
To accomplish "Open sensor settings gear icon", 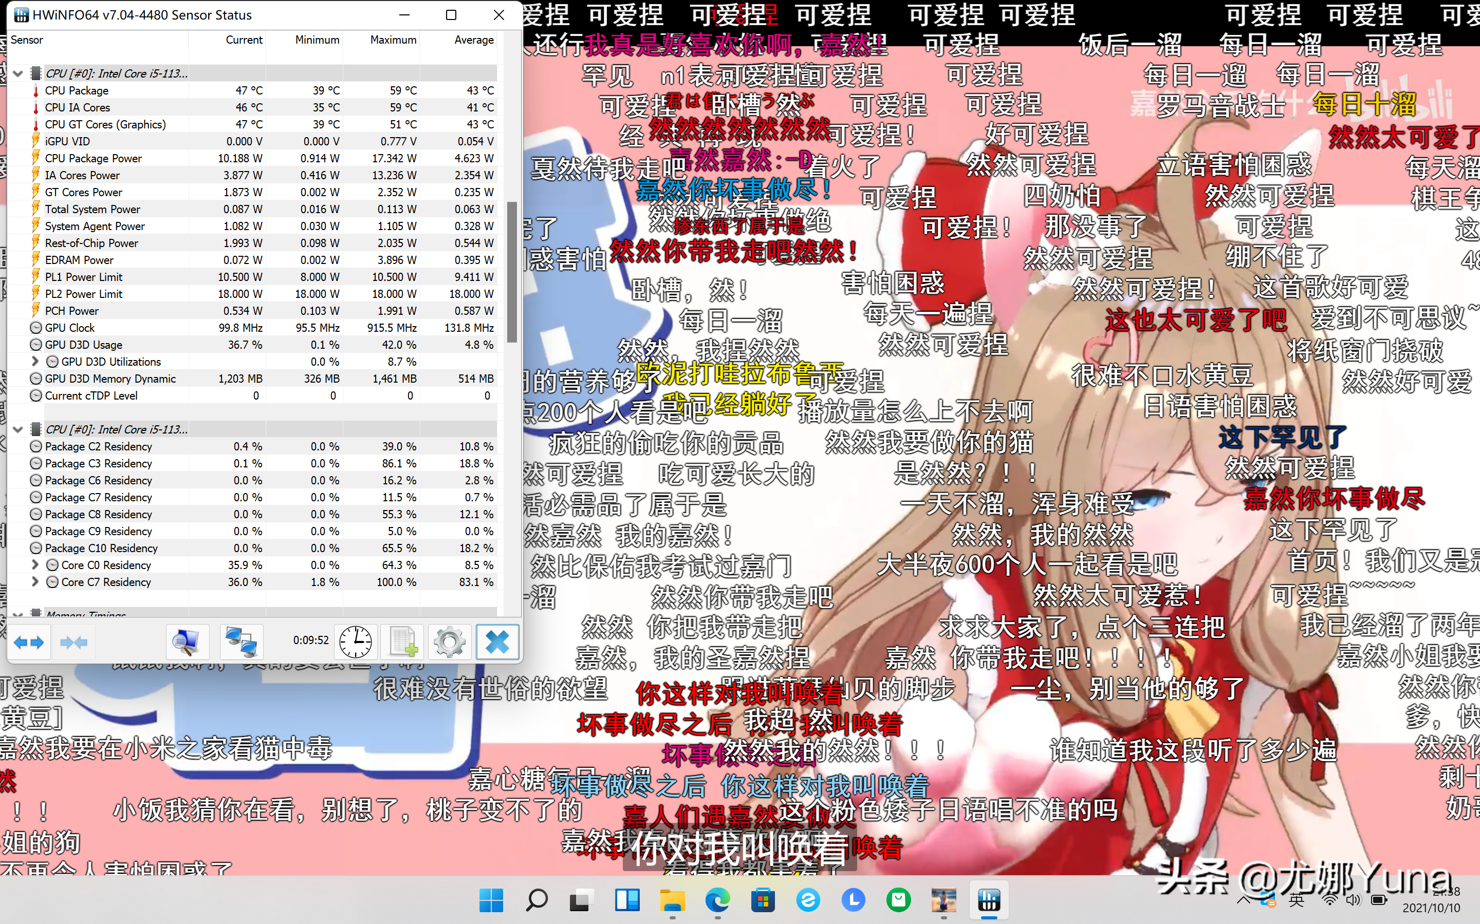I will click(x=449, y=642).
